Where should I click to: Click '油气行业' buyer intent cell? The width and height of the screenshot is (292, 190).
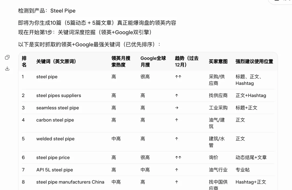pos(218,170)
